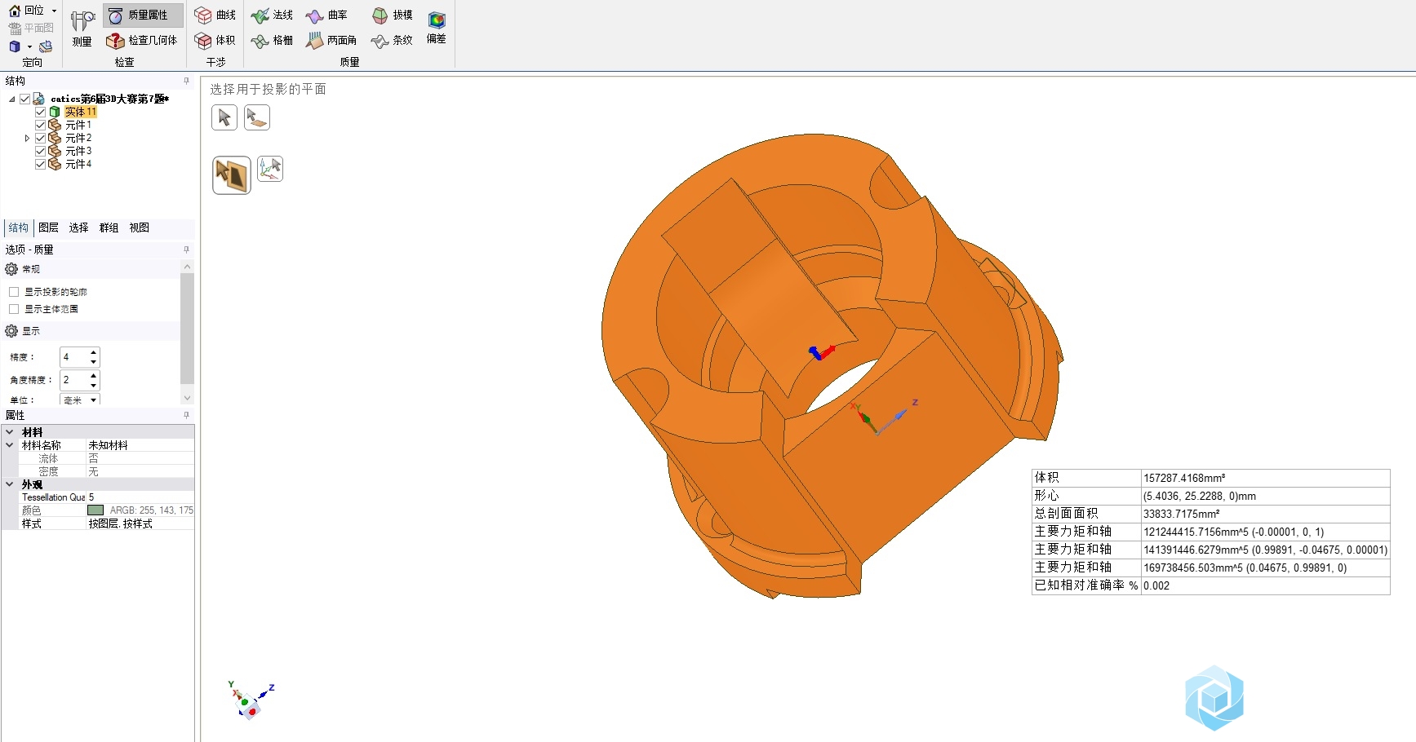Collapse the 常规 general options section
This screenshot has height=742, width=1416.
(x=11, y=269)
